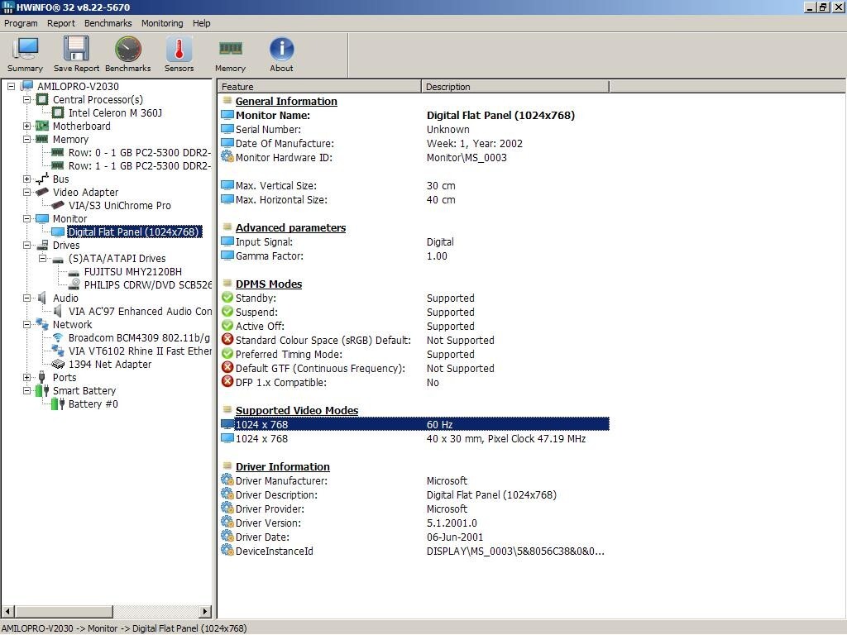This screenshot has height=635, width=847.
Task: Expand the Bus branch
Action: (26, 179)
